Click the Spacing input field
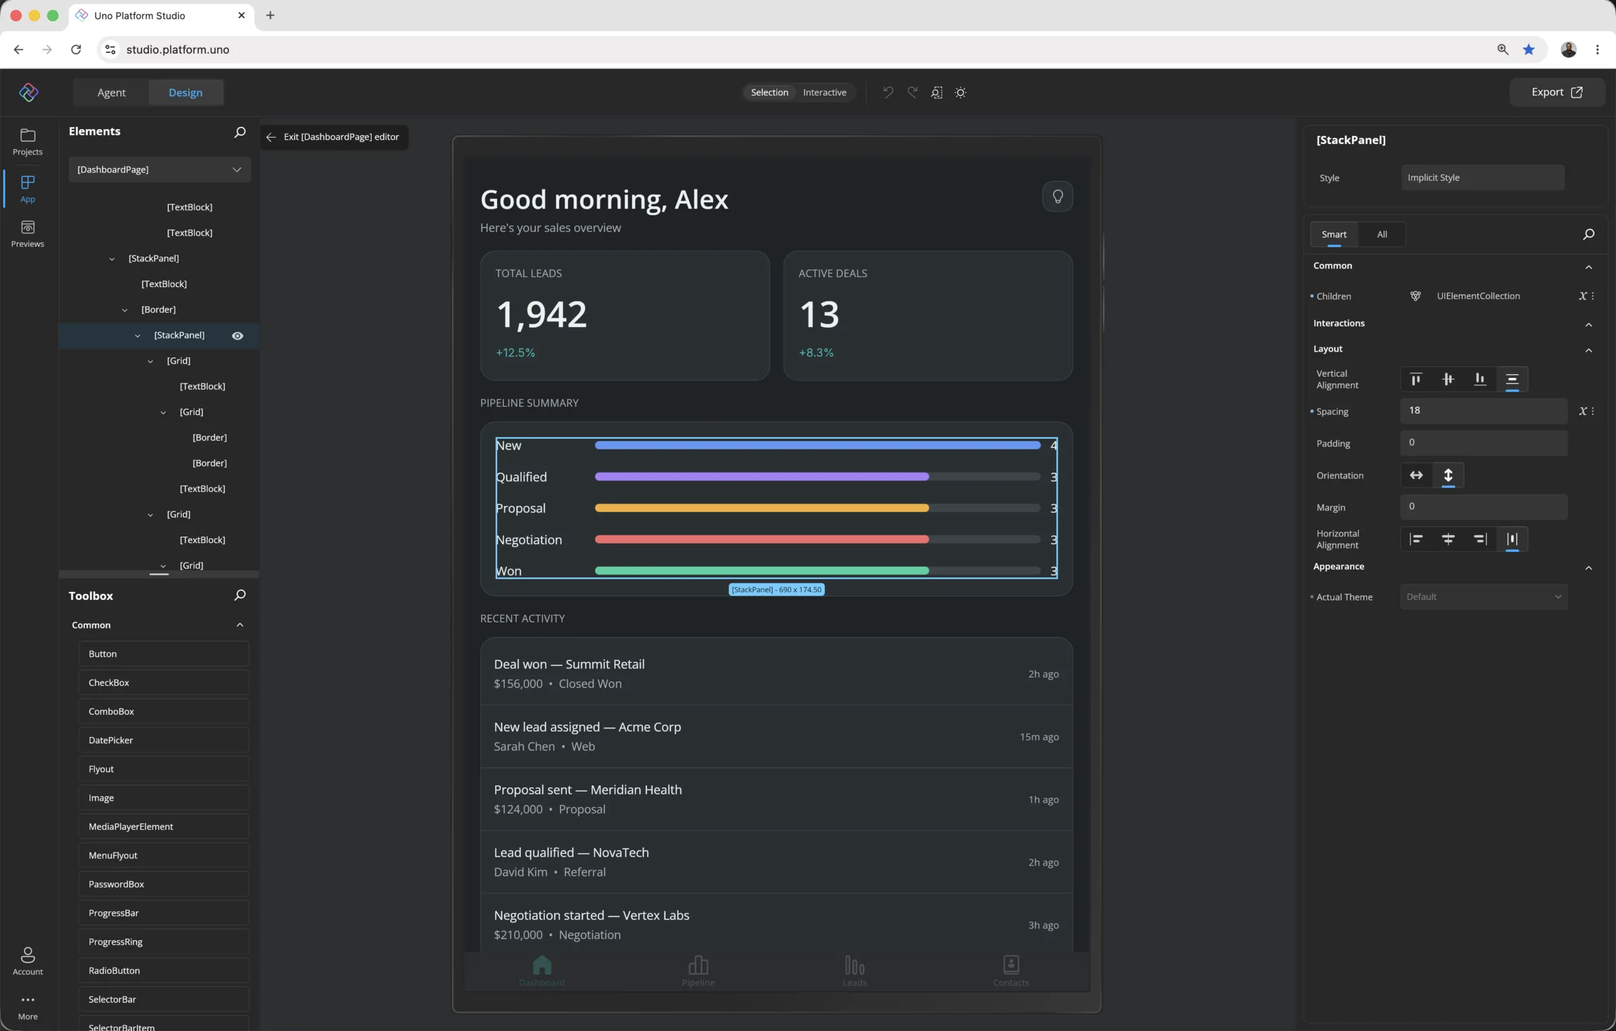 1483,411
